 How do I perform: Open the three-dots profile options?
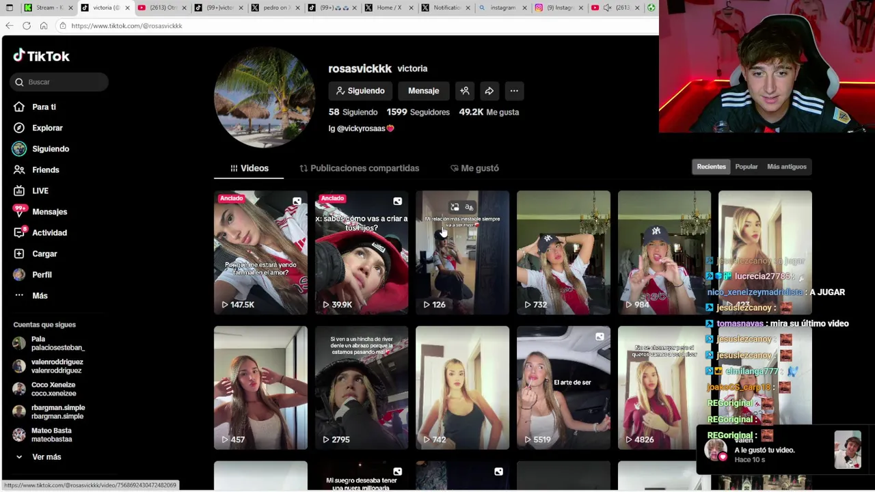coord(514,91)
